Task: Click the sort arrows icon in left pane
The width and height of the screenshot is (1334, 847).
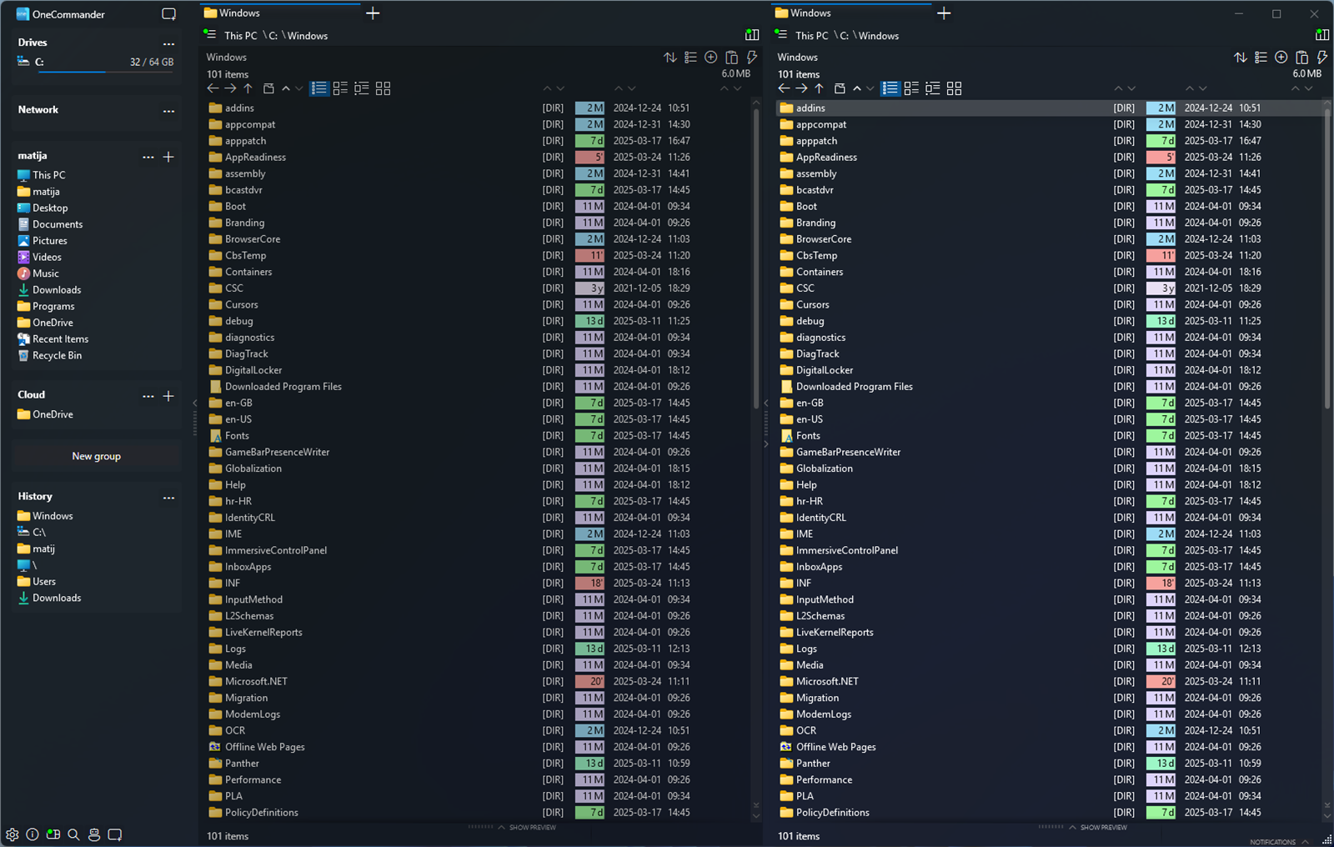Action: pyautogui.click(x=670, y=58)
